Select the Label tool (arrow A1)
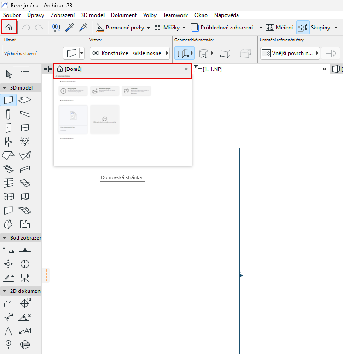The image size is (343, 354). 25,331
